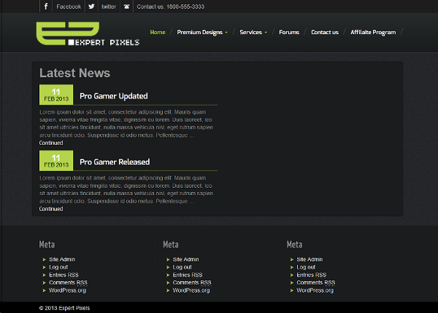Open WordPress.org in first Meta column

68,290
